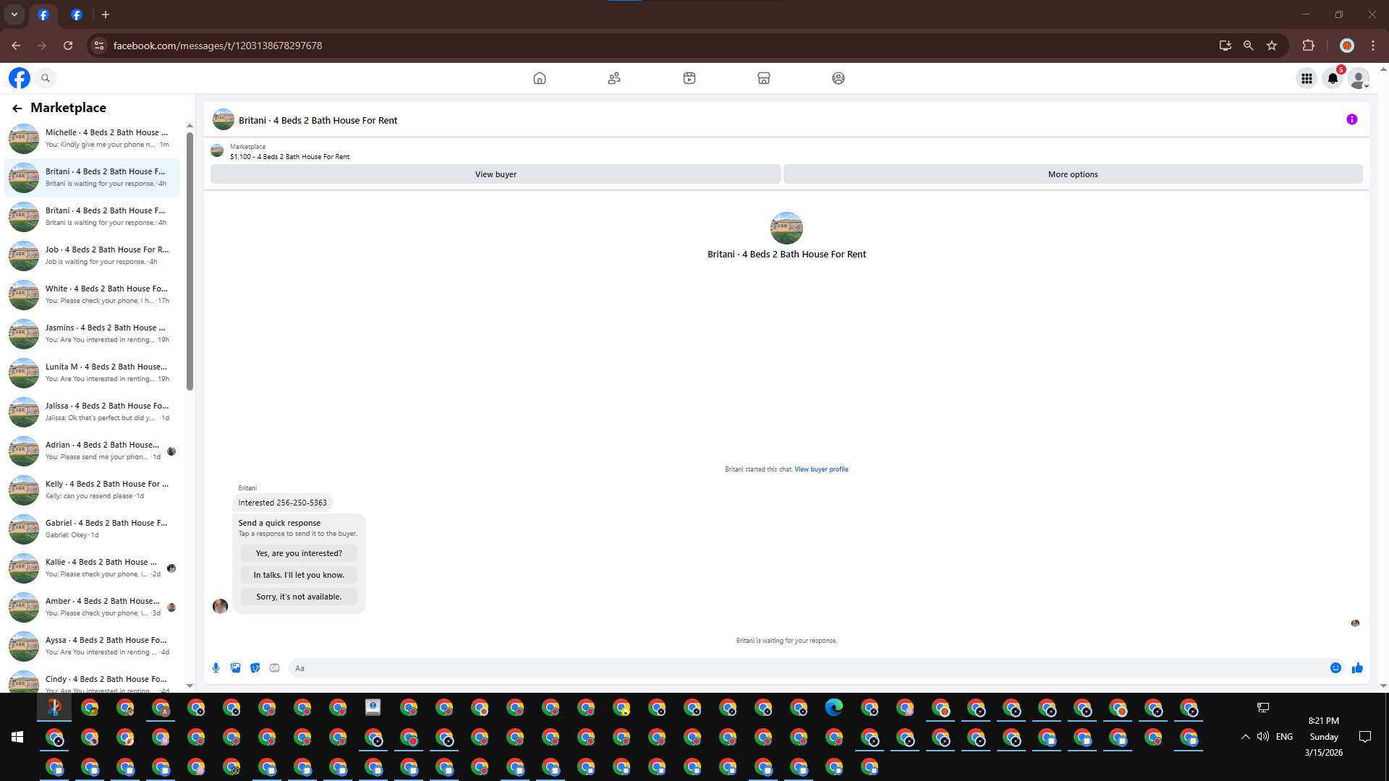Send quick reply 'Sorry, it's not available.'
Viewport: 1389px width, 781px height.
pyautogui.click(x=299, y=597)
